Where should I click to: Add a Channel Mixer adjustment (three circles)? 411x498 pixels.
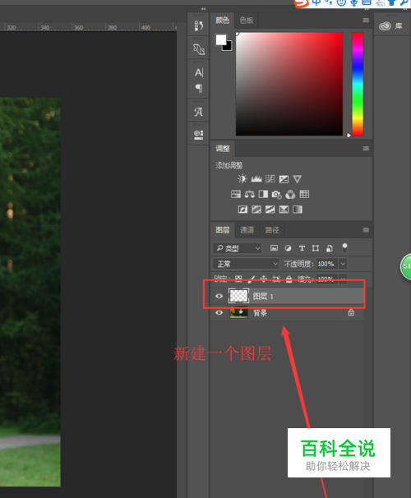pyautogui.click(x=290, y=195)
